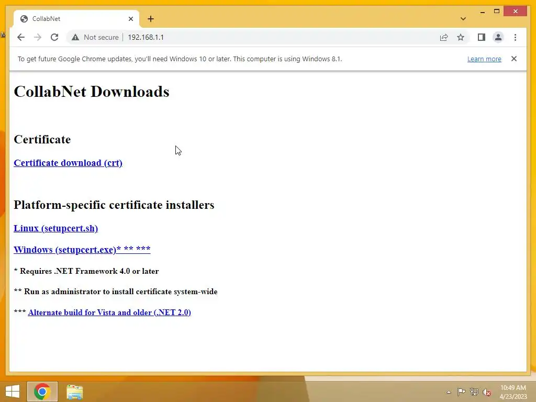
Task: Dismiss the Chrome update notification bar
Action: pos(514,59)
